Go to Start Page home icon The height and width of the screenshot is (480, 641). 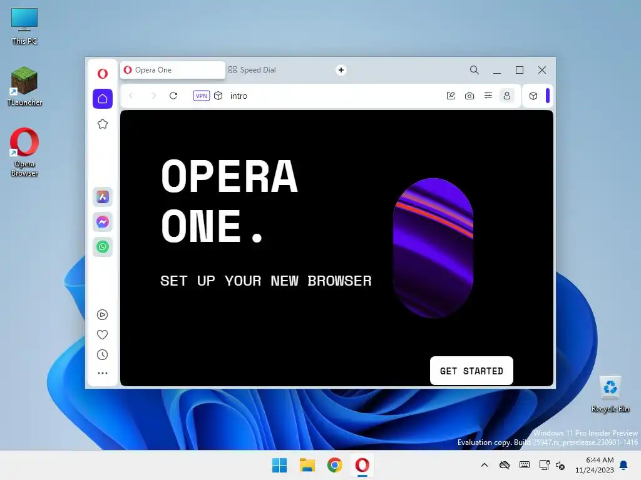103,99
